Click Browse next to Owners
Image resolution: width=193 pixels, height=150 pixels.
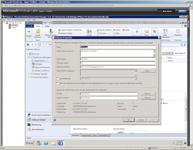[148, 94]
